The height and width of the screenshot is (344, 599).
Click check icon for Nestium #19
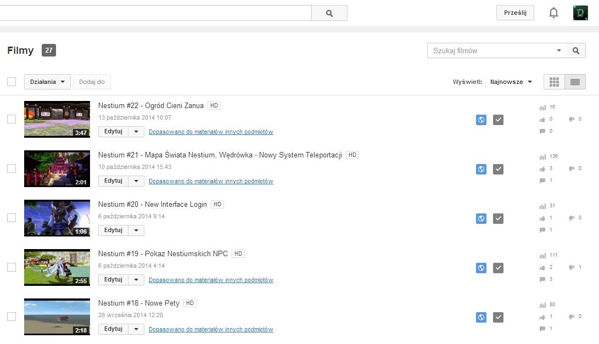point(498,268)
